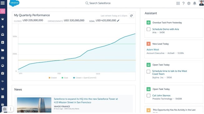Open the hamburger navigation menu

pyautogui.click(x=2, y=3)
